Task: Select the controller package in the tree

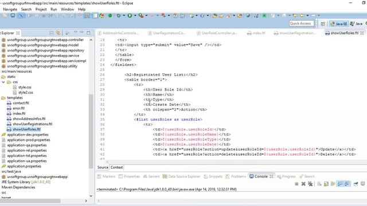Action: (x=45, y=40)
